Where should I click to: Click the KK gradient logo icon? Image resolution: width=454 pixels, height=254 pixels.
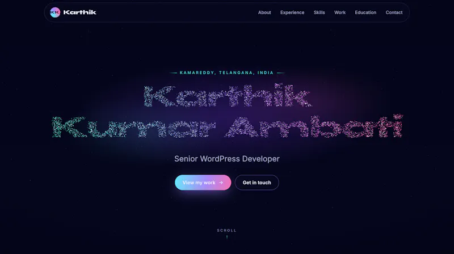click(x=54, y=12)
